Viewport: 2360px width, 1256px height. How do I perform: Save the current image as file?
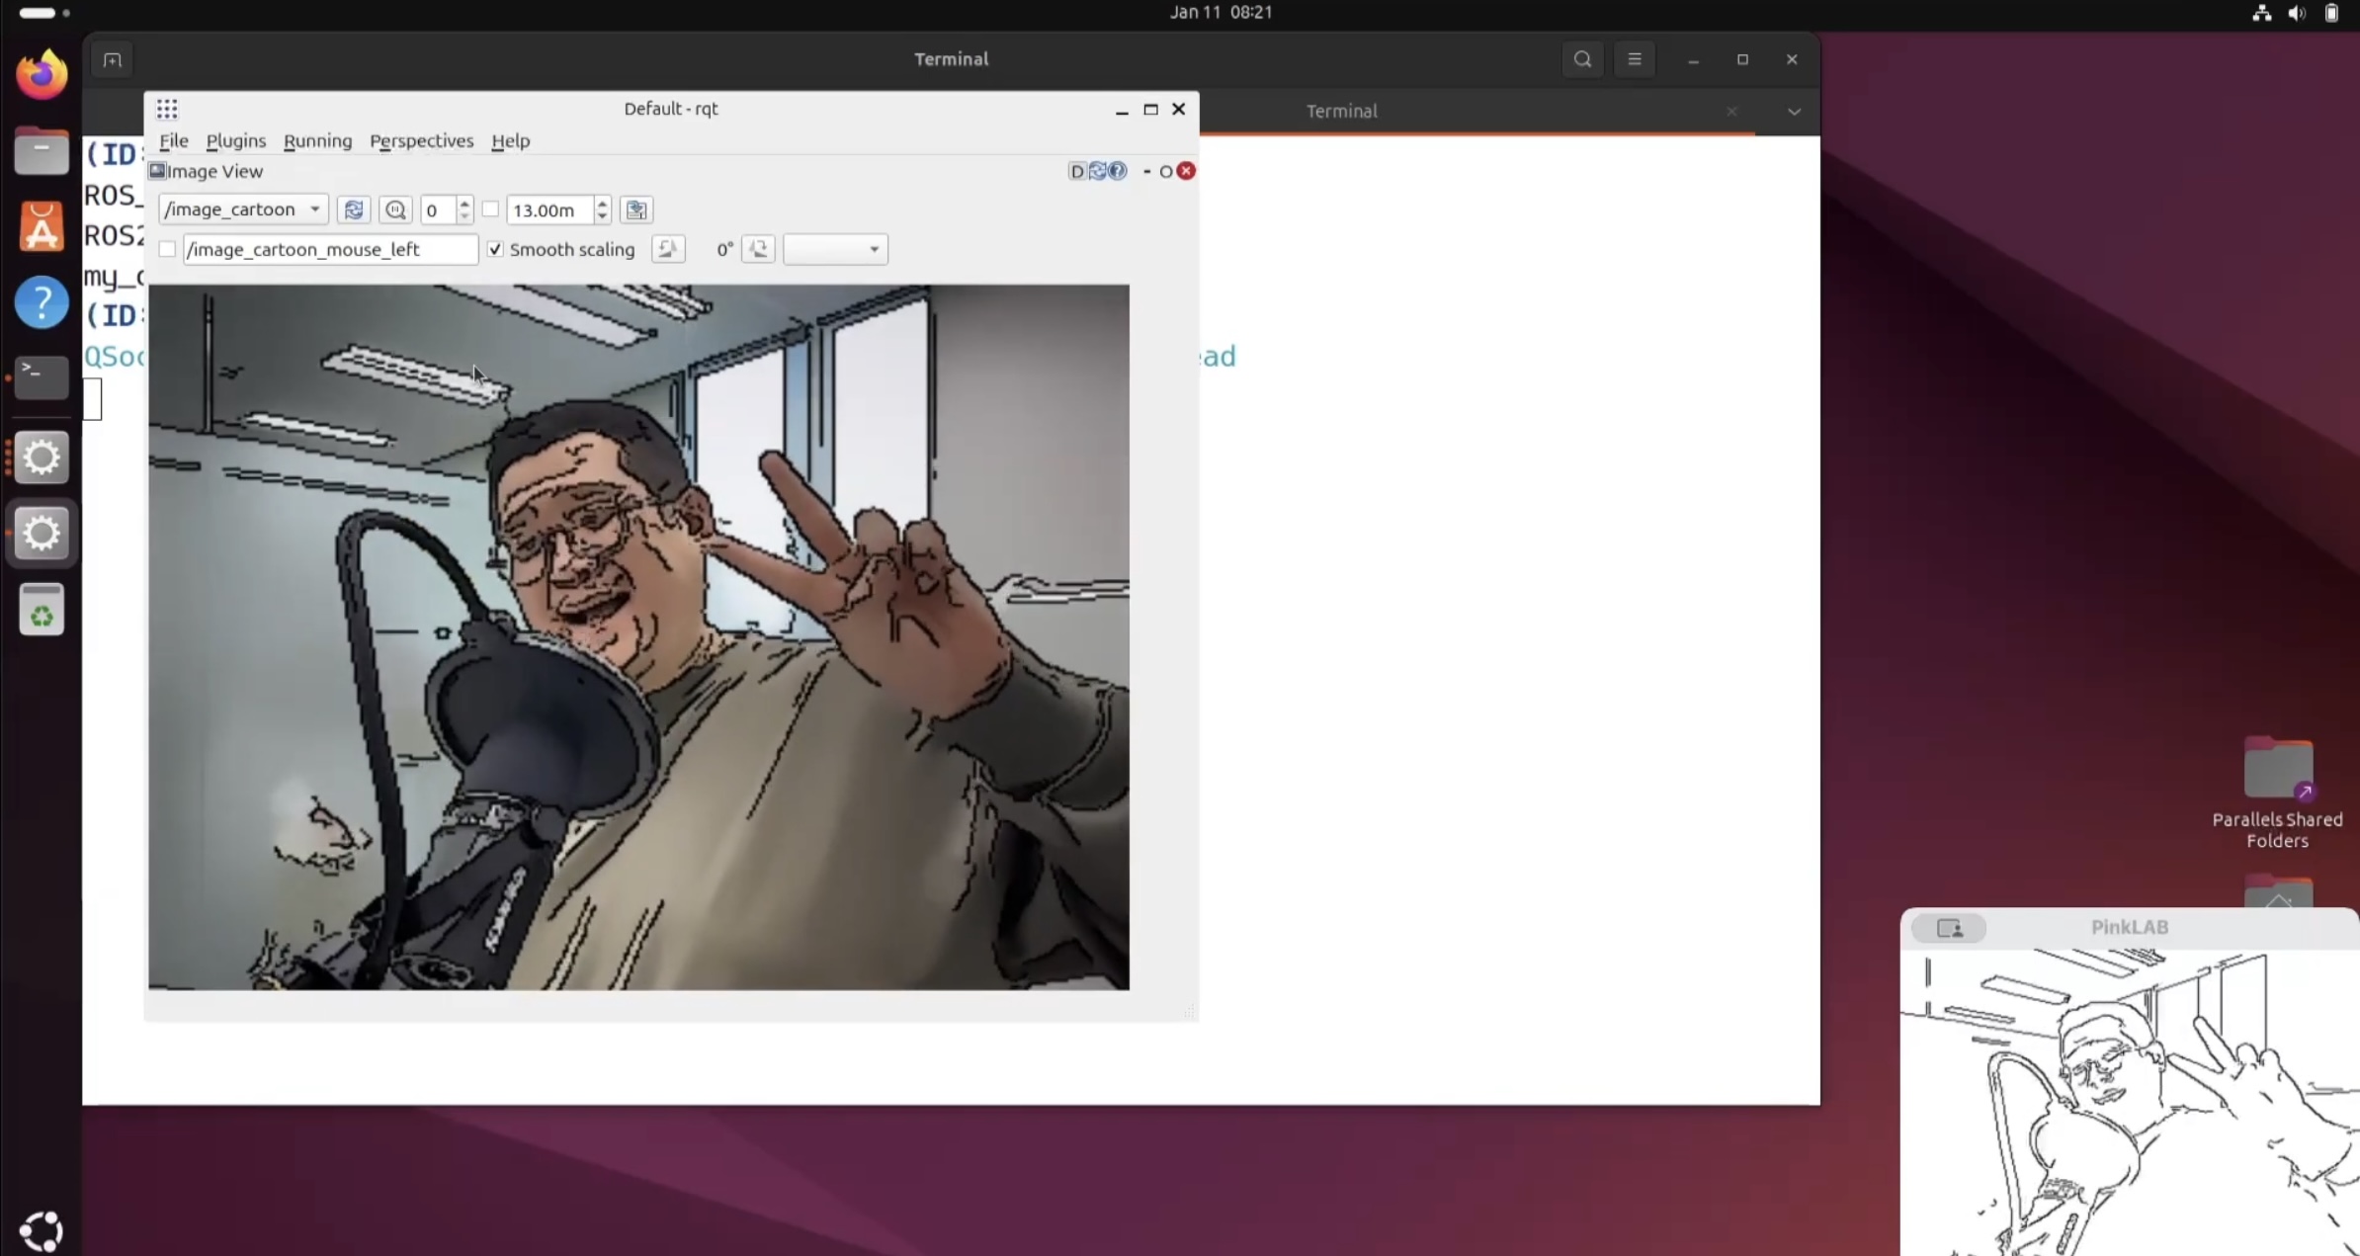(x=636, y=209)
